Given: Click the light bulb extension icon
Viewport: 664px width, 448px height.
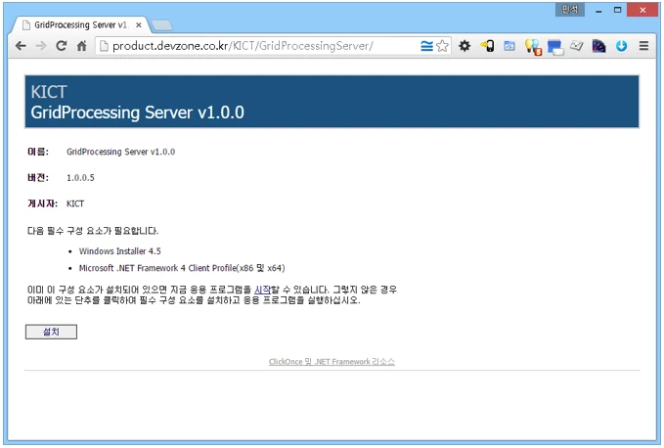Looking at the screenshot, I should [533, 47].
